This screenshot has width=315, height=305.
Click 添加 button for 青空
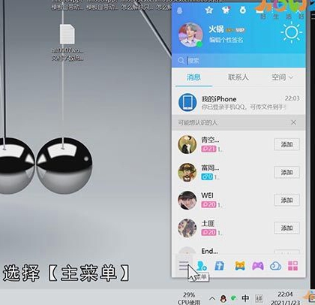(x=286, y=144)
